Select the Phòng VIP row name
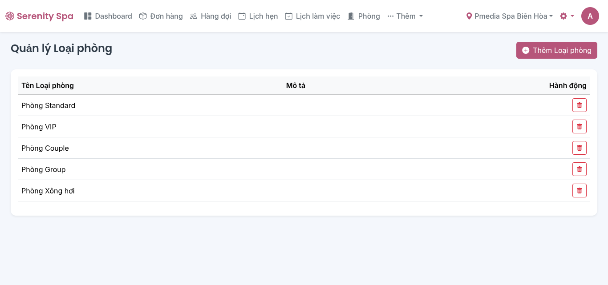 click(39, 127)
